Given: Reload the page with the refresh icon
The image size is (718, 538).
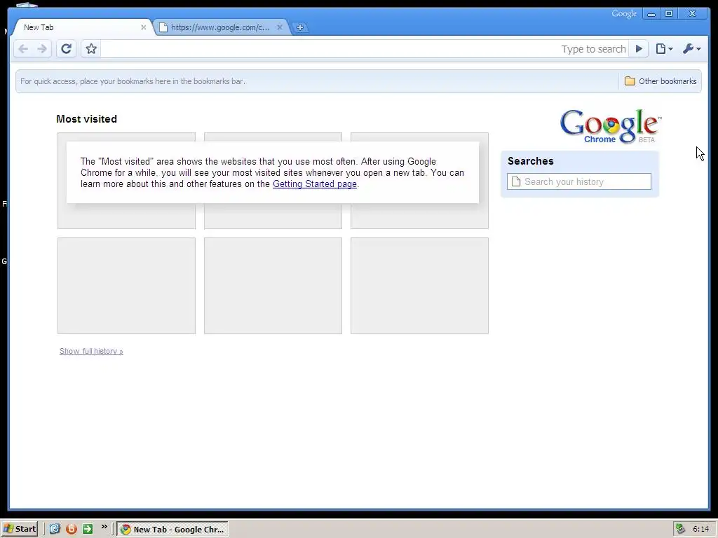Looking at the screenshot, I should tap(67, 49).
